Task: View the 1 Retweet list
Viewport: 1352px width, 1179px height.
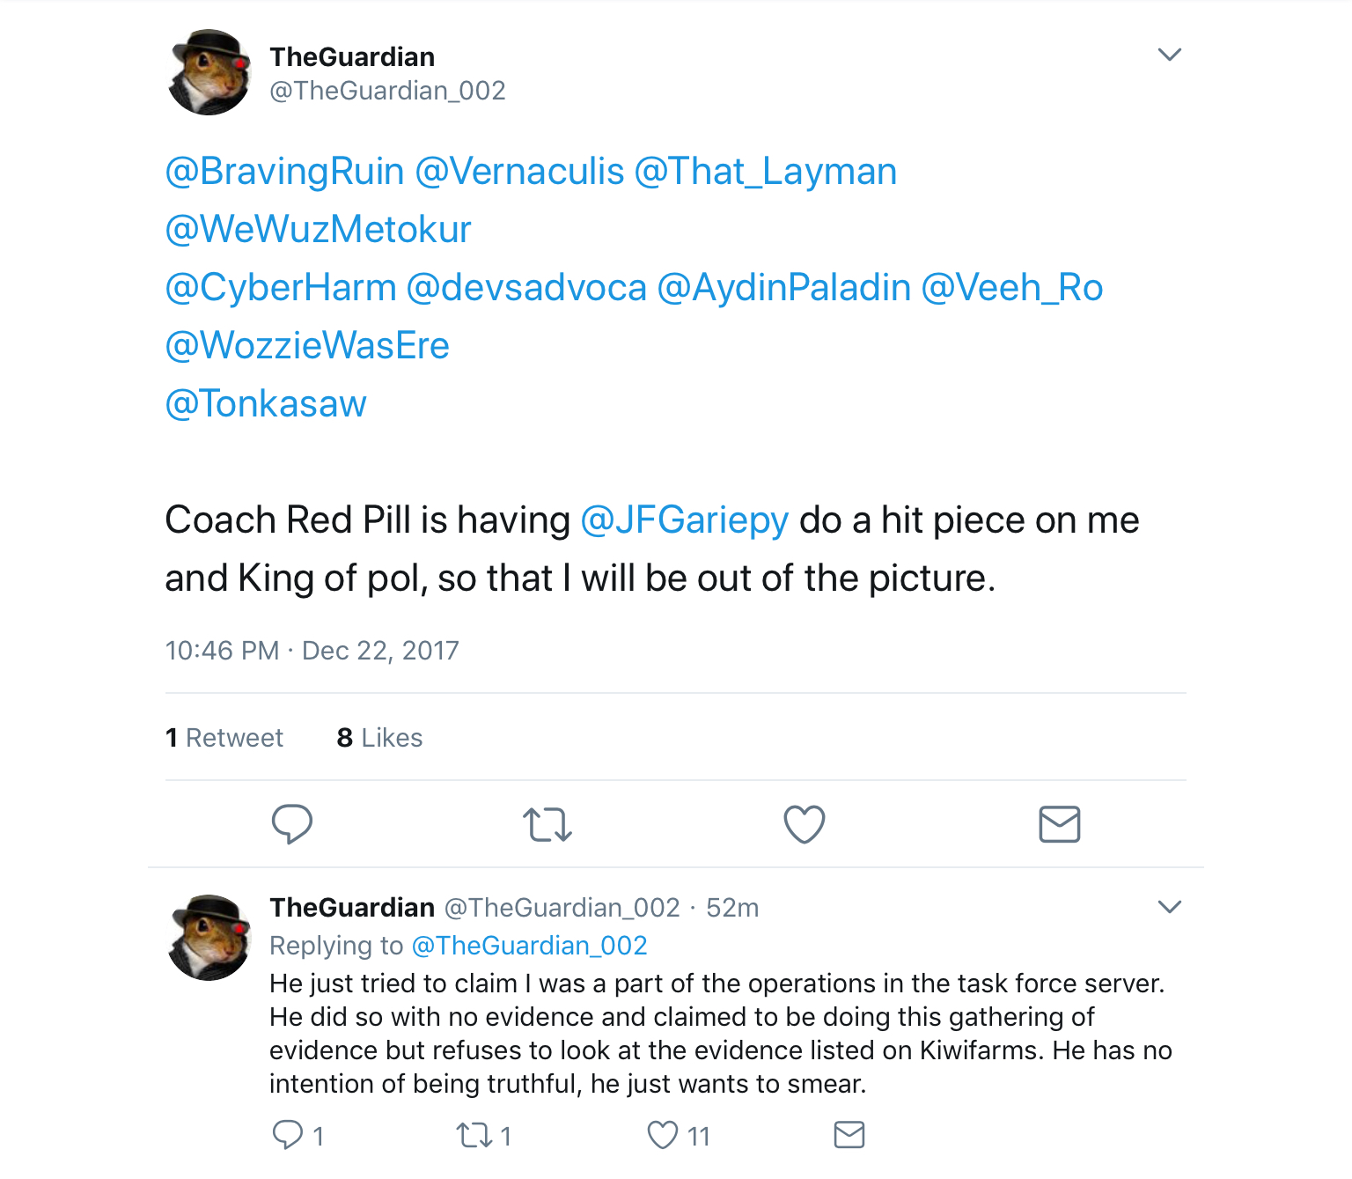Action: pyautogui.click(x=224, y=738)
